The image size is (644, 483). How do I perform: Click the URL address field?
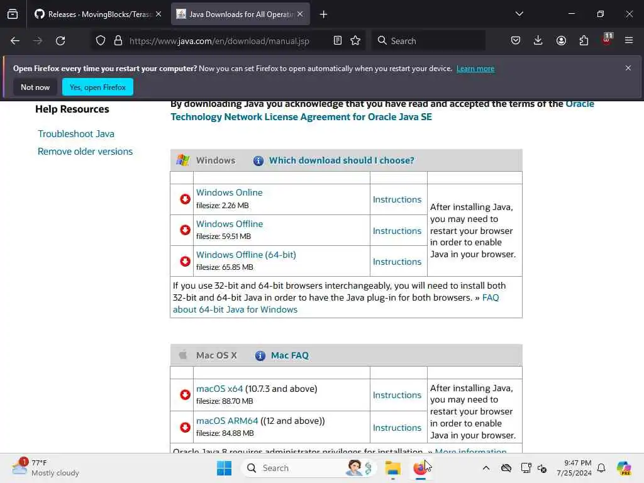(x=219, y=41)
